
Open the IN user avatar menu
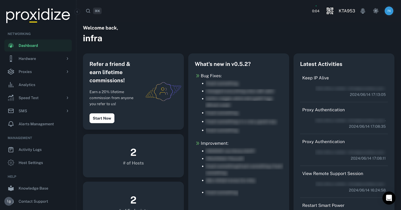[x=389, y=11]
